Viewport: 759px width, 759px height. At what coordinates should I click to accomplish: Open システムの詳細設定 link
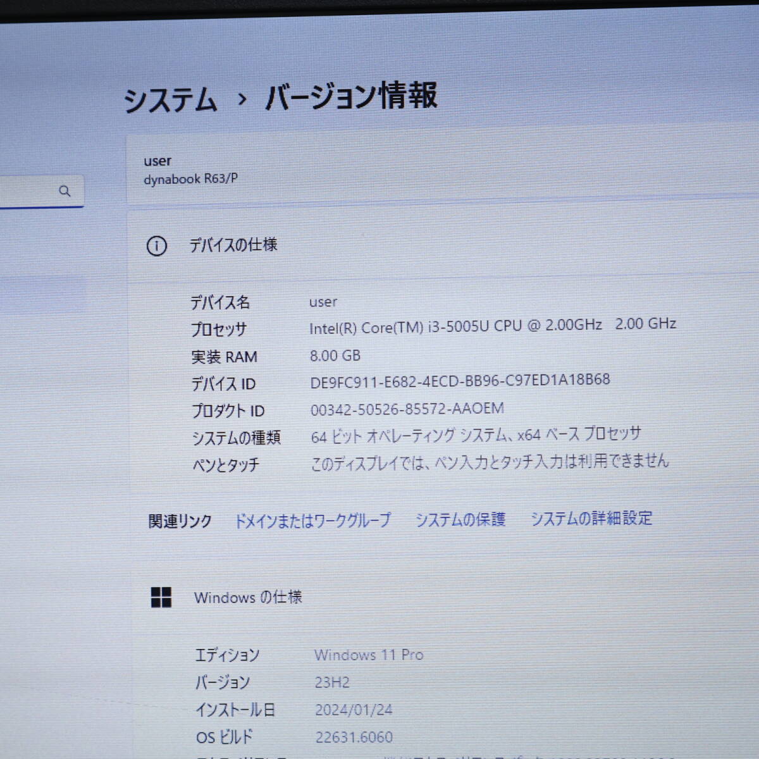click(591, 518)
